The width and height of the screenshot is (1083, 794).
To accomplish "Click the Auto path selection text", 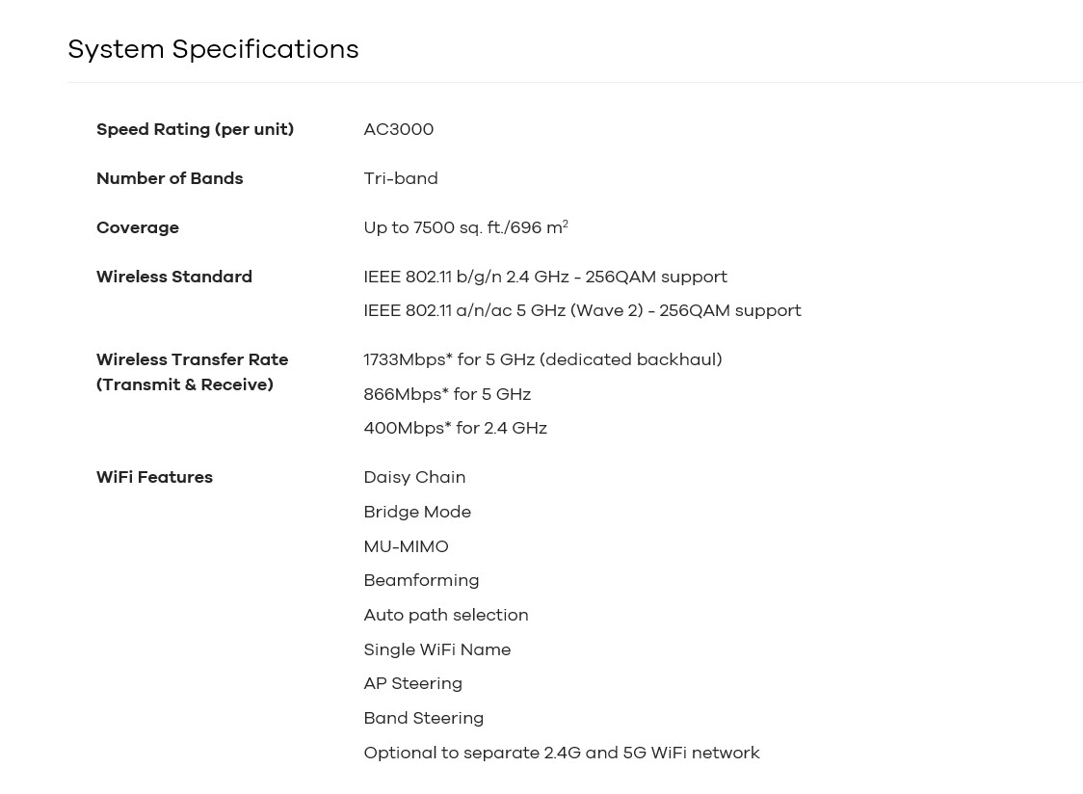I will 446,615.
